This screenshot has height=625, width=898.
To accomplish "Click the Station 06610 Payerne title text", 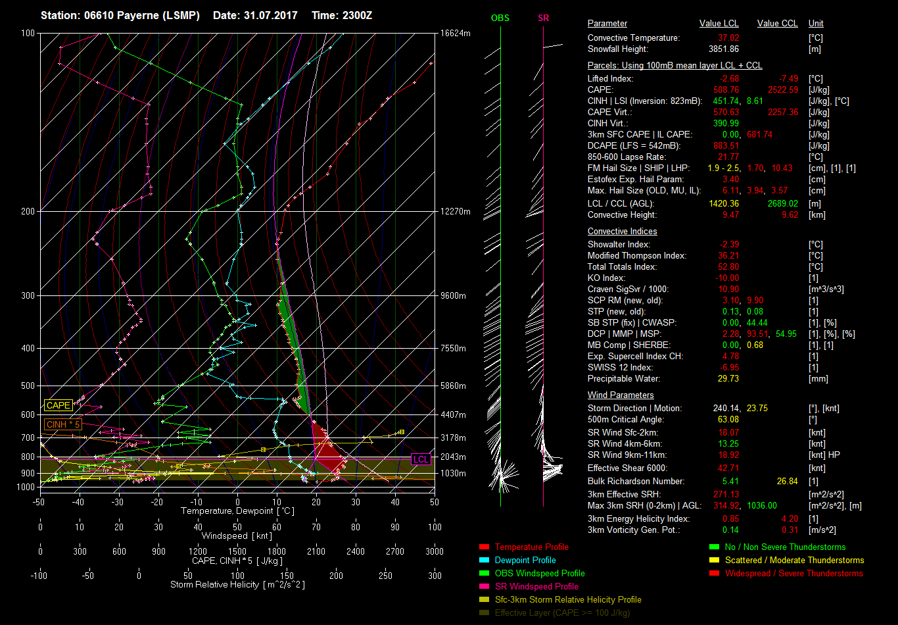I will point(120,15).
